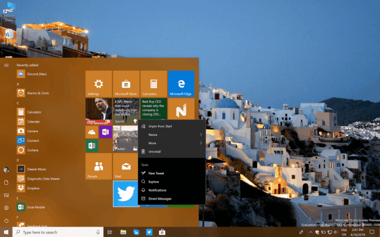Open the Settings tile
The width and height of the screenshot is (380, 237).
(98, 83)
